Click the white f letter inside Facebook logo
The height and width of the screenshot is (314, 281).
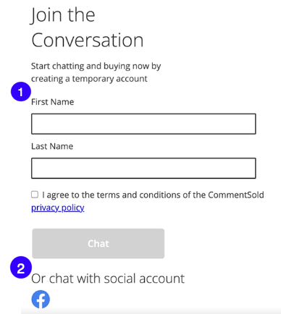click(x=41, y=300)
